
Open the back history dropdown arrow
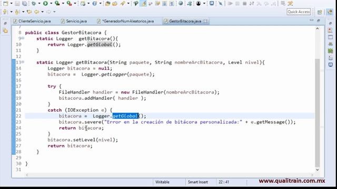coord(42,12)
